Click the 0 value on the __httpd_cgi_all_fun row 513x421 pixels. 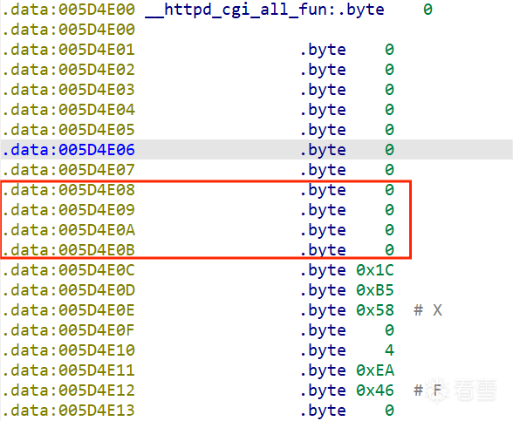pyautogui.click(x=427, y=10)
